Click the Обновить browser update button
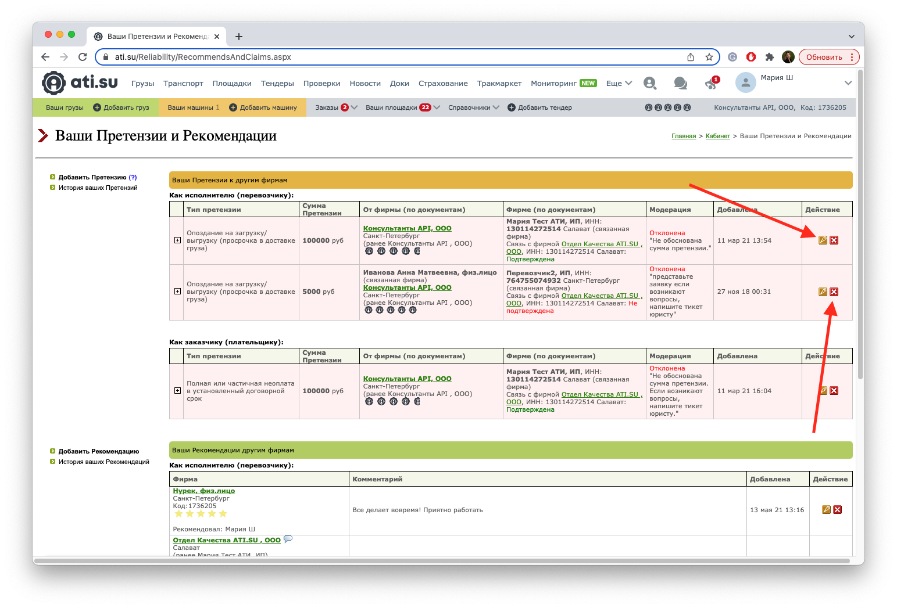897x608 pixels. (x=828, y=57)
